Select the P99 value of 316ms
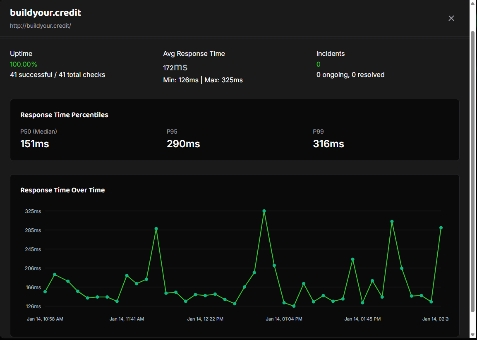 (328, 144)
